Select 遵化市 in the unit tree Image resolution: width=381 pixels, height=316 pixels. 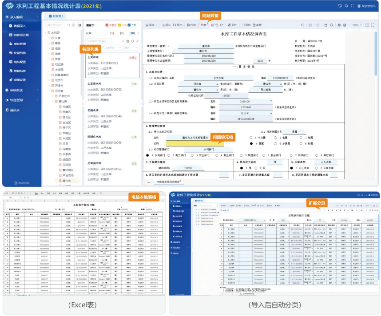coord(67,181)
